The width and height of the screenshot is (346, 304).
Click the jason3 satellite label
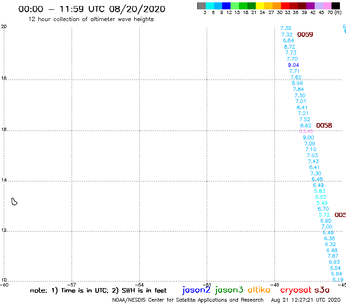229,290
